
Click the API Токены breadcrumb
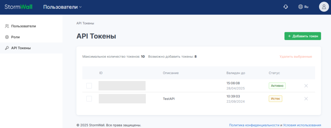point(85,23)
